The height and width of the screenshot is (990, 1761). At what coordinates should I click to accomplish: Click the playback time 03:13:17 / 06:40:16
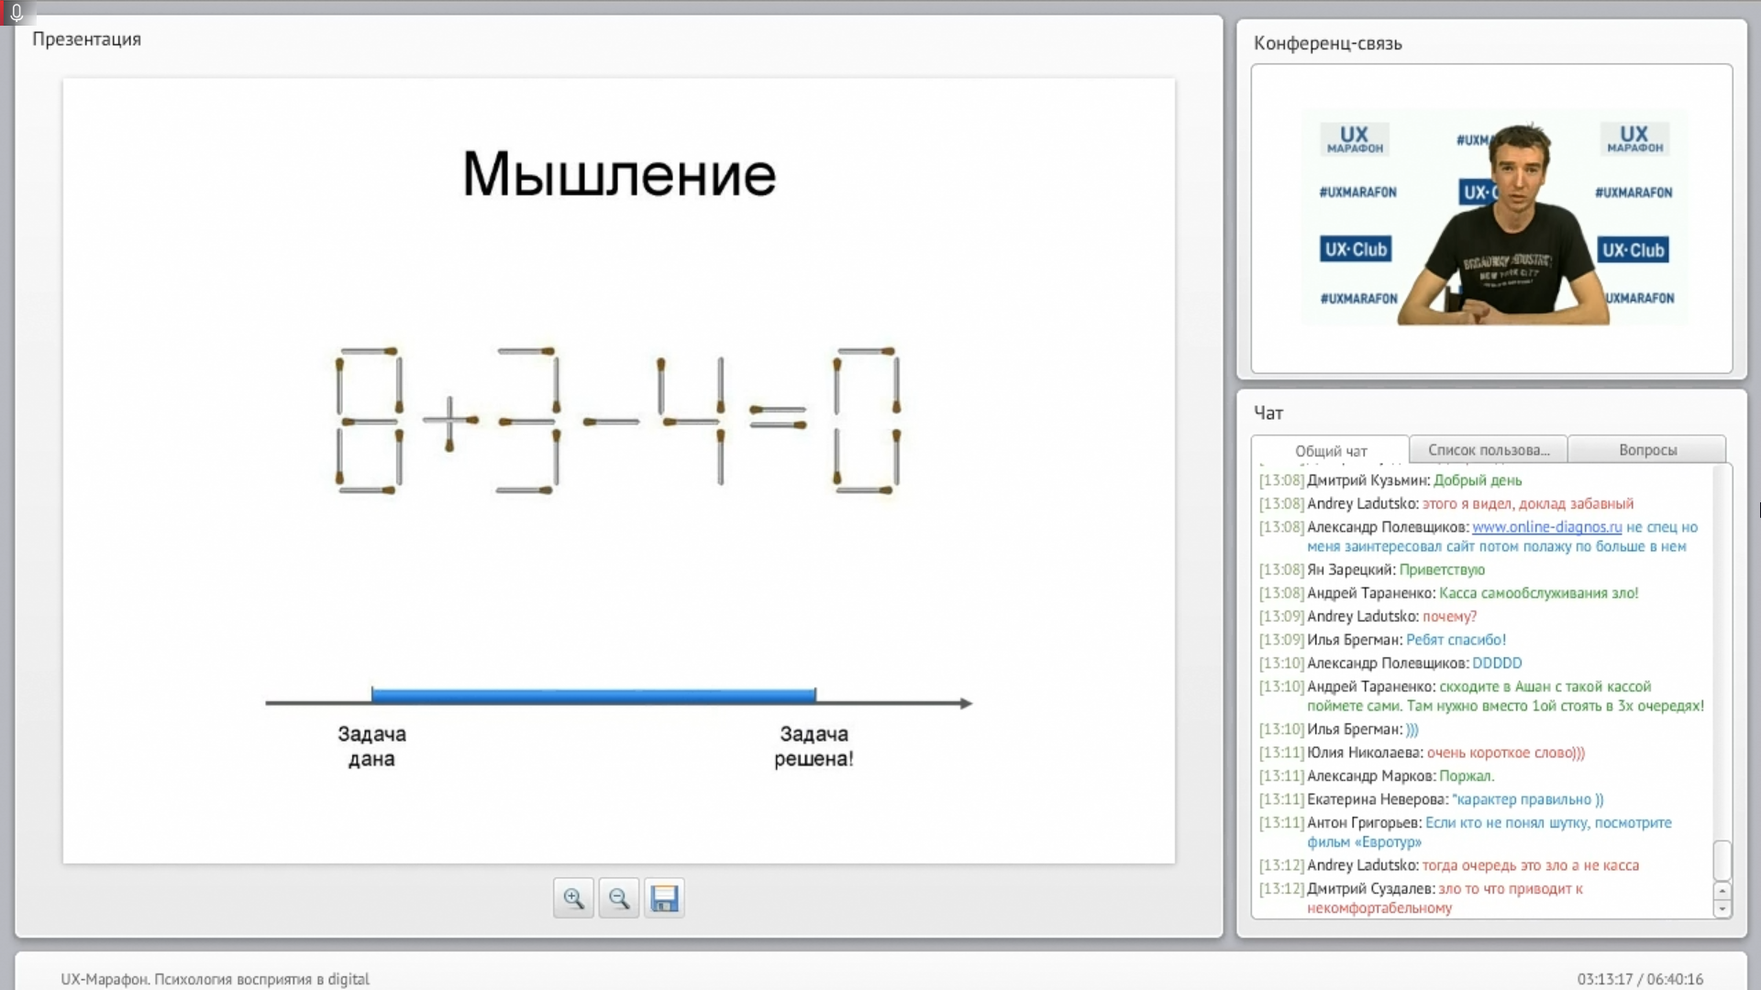1639,979
